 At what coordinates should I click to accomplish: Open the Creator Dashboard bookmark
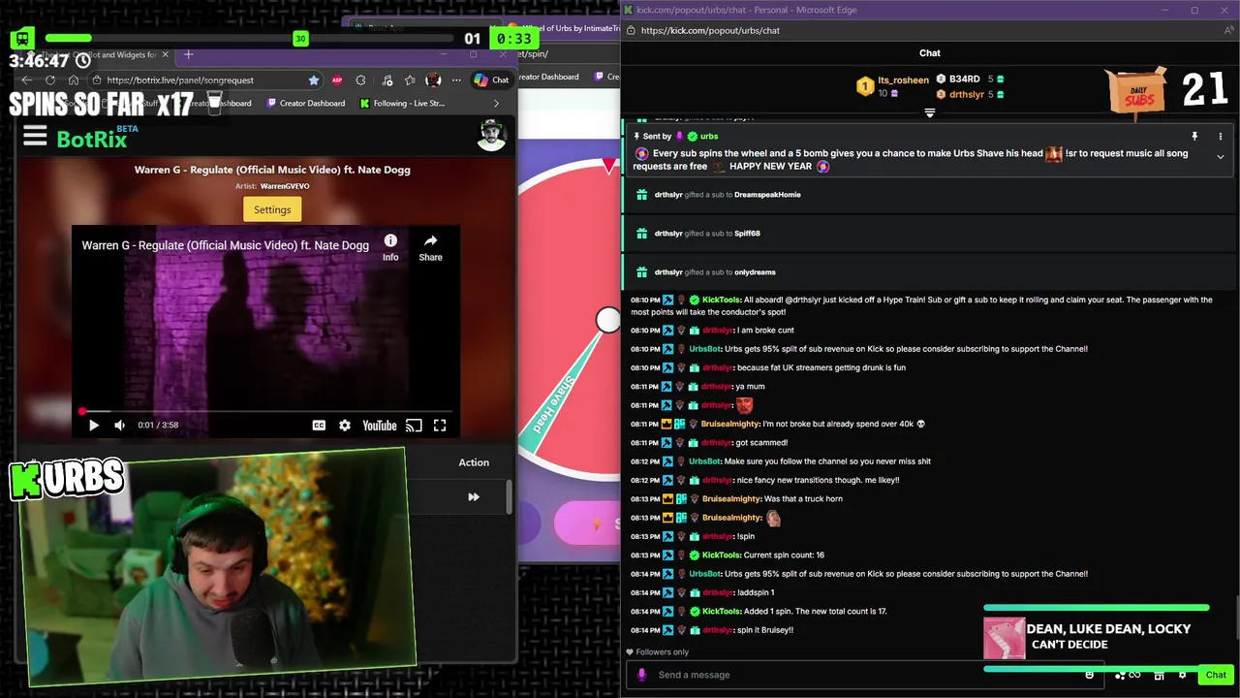point(307,104)
